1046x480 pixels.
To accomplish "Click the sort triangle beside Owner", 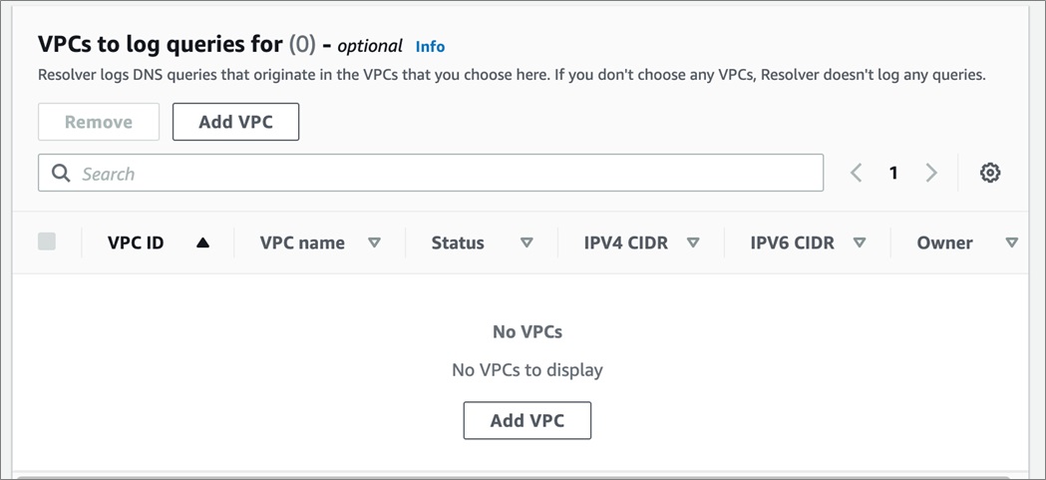I will click(1012, 243).
